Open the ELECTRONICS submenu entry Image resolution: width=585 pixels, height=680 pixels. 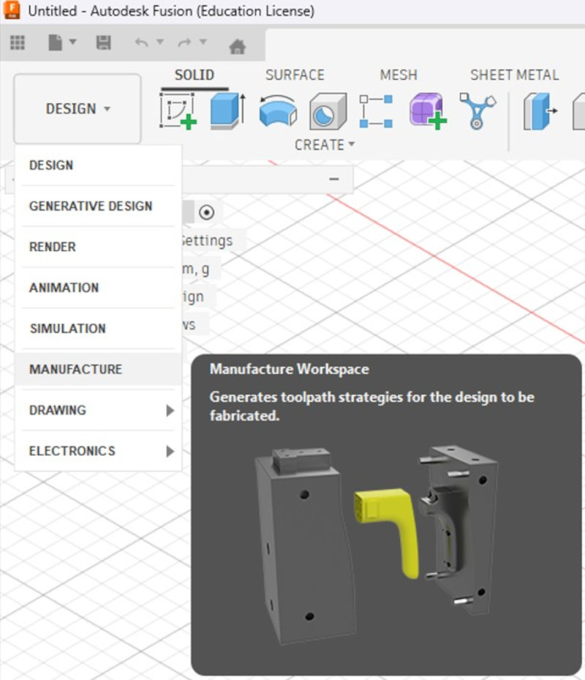point(99,451)
